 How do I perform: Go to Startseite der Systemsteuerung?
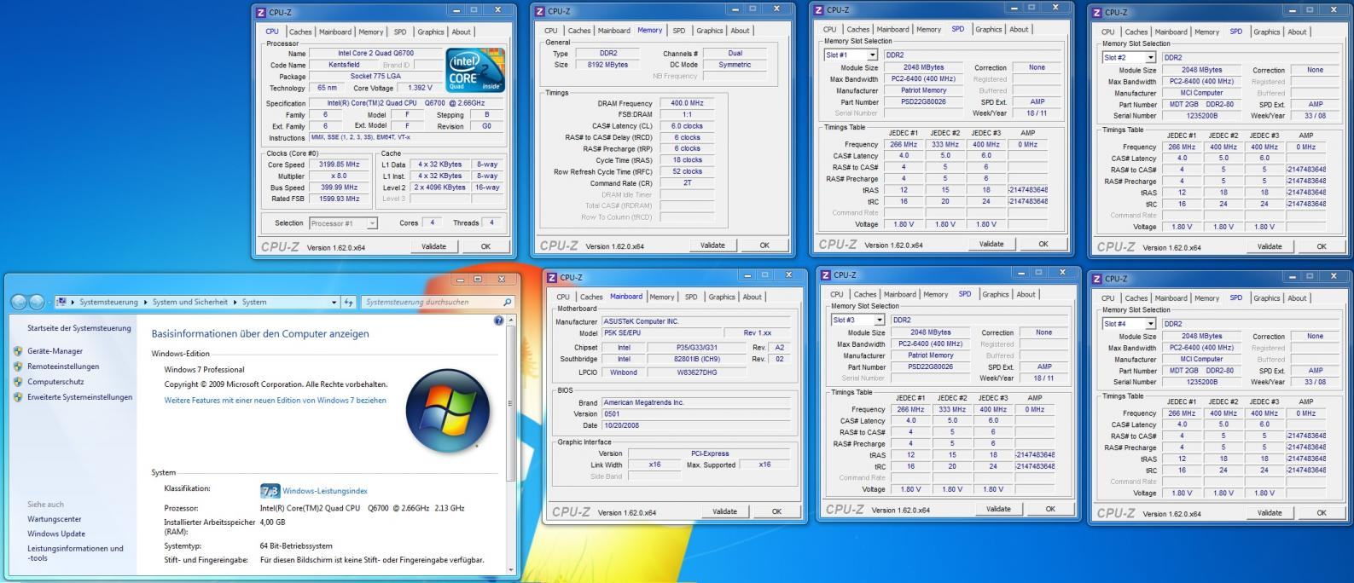tap(79, 328)
